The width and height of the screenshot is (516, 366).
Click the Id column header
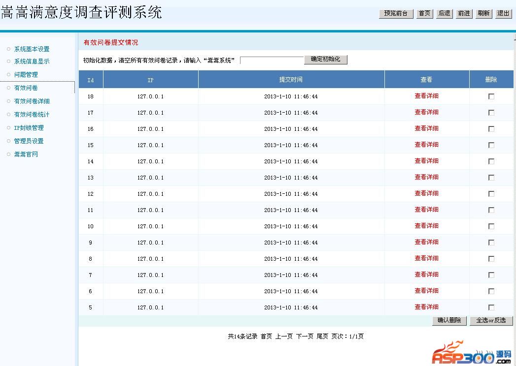91,80
